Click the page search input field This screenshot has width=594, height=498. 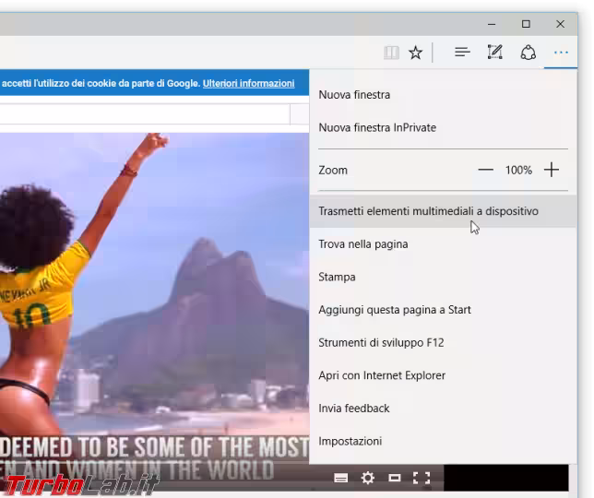point(143,113)
